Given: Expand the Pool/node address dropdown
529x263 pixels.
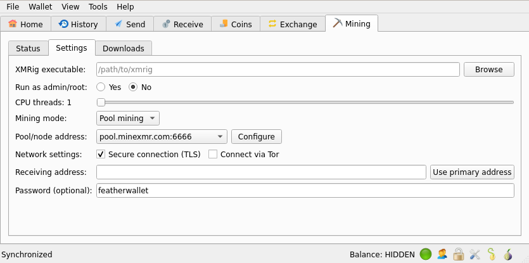Looking at the screenshot, I should tap(162, 137).
